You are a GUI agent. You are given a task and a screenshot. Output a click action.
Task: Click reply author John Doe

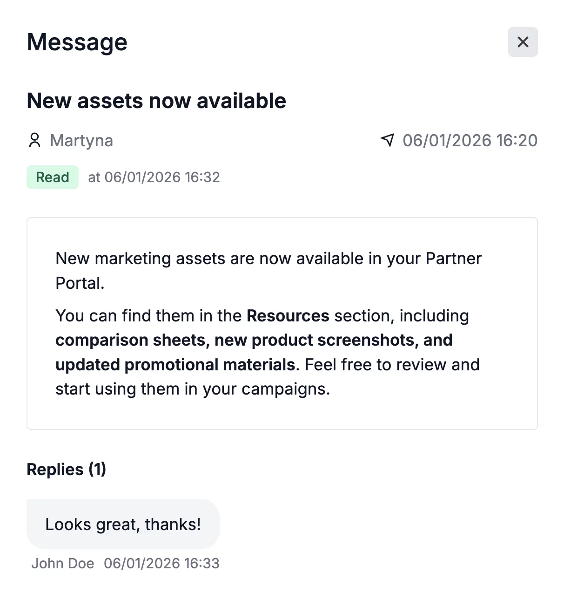(x=63, y=564)
